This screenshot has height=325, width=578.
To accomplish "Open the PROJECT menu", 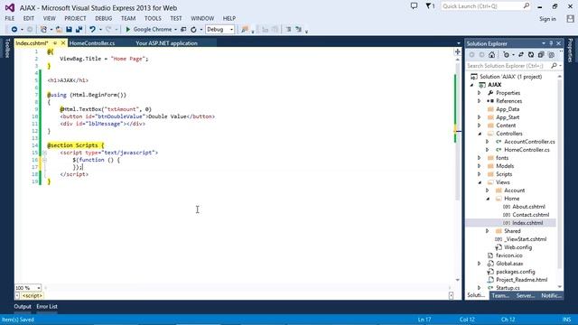I will click(75, 18).
